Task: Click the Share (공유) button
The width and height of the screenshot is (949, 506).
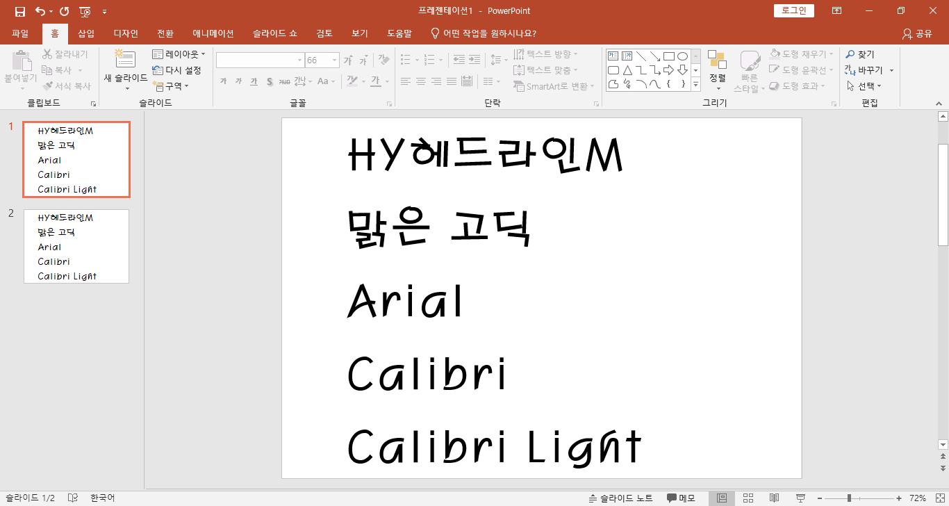Action: 917,33
